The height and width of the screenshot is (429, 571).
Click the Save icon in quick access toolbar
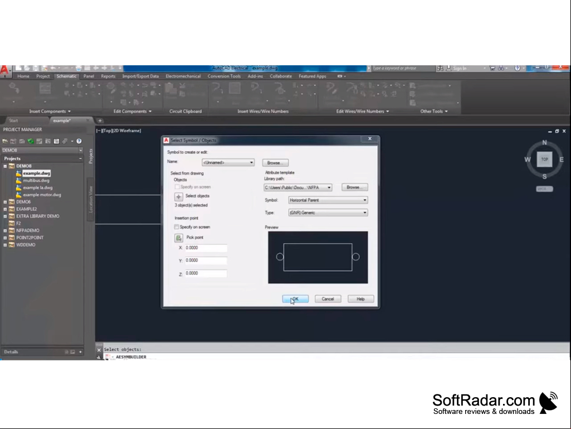(x=35, y=68)
